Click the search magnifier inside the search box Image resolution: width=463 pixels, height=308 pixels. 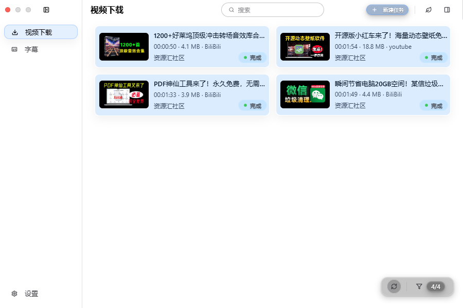(x=231, y=9)
